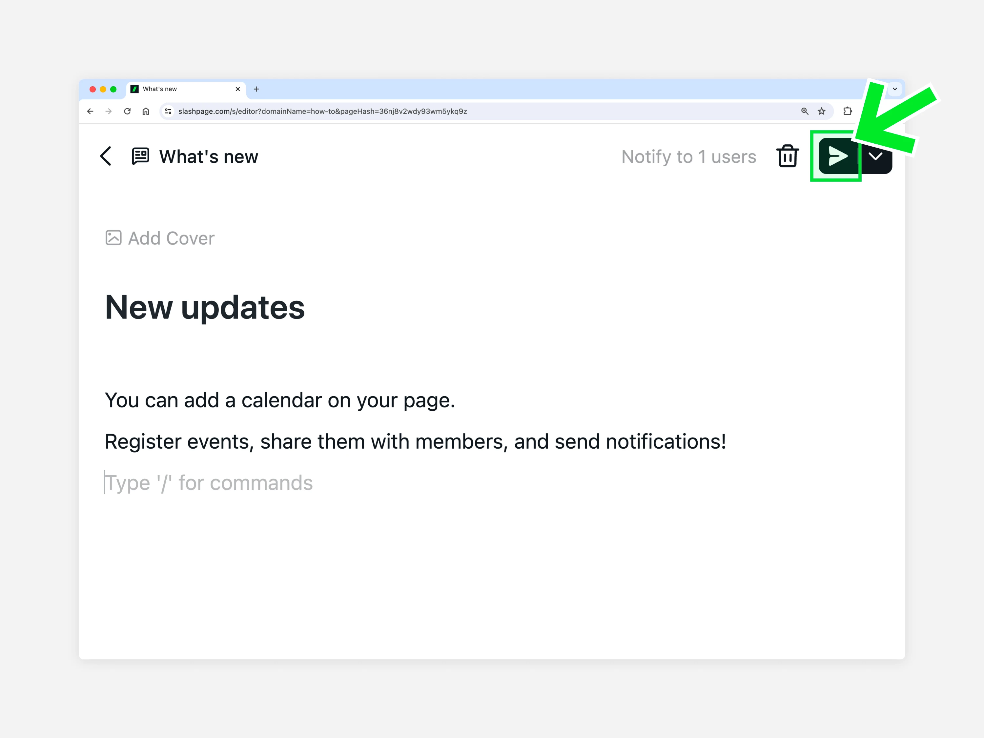
Task: Click the 'Register events, share them' paragraph
Action: (x=416, y=442)
